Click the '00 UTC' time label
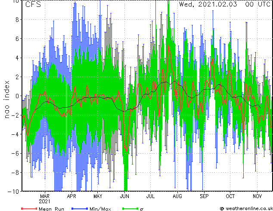The width and height of the screenshot is (273, 211). pos(258,4)
